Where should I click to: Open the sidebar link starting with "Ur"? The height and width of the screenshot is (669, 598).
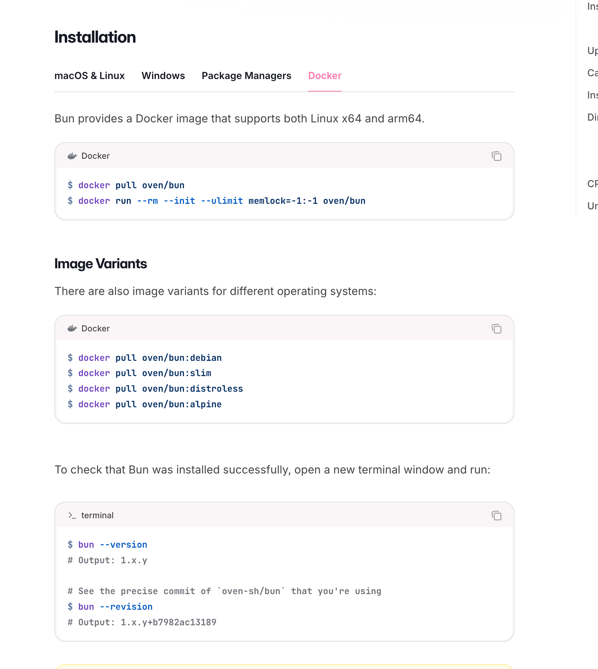[592, 206]
